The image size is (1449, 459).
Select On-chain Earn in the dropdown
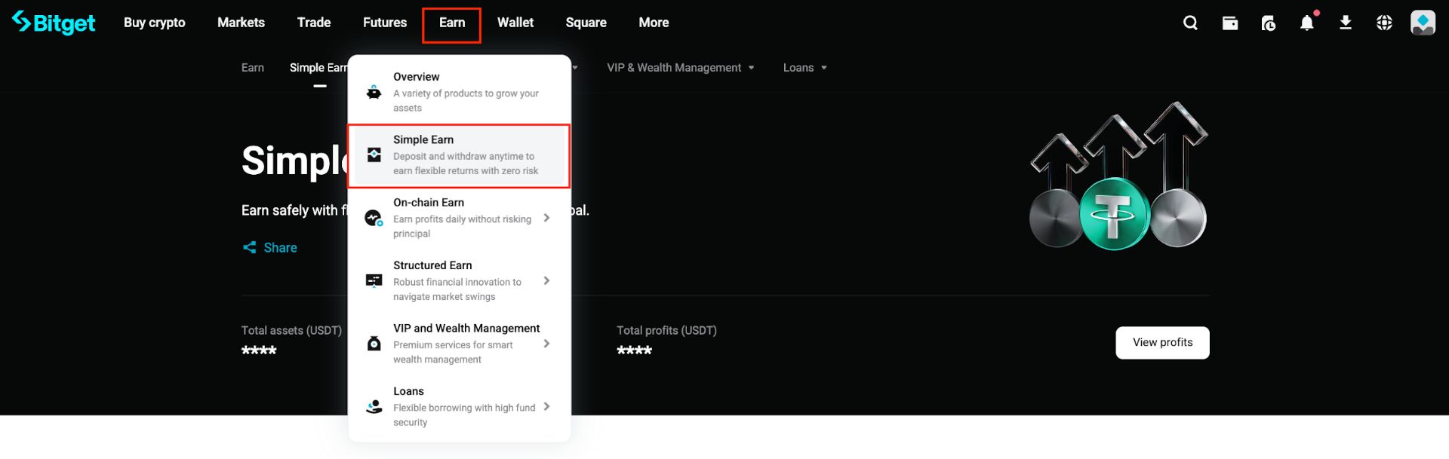click(x=459, y=218)
